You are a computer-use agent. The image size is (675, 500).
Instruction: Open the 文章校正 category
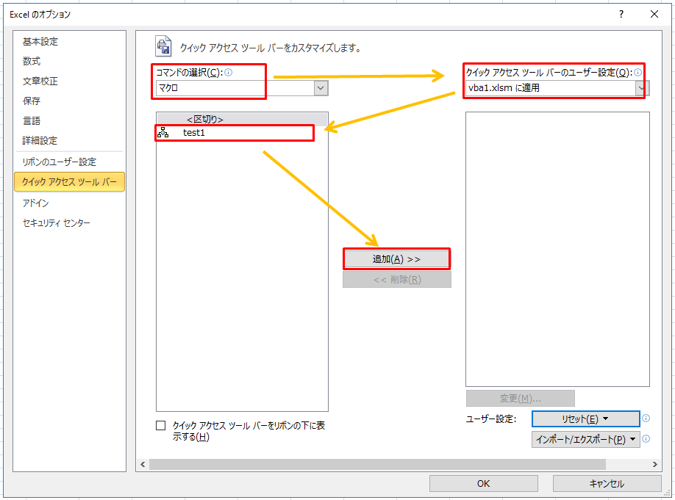69,81
